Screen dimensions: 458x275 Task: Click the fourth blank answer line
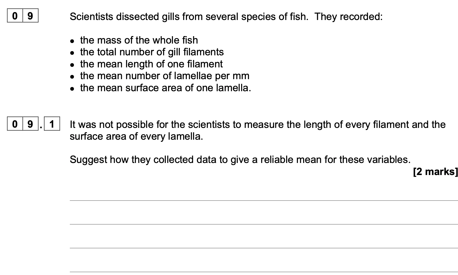pyautogui.click(x=264, y=272)
